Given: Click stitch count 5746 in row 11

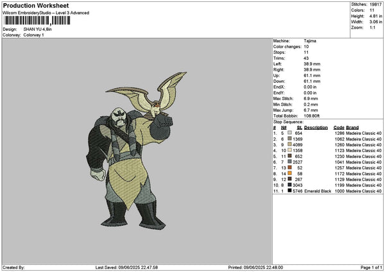Looking at the screenshot, I should pyautogui.click(x=298, y=191).
